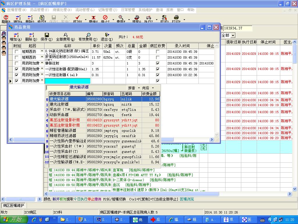Click 退出(X) exit icon in dialog
298x224 pixels.
(107, 37)
